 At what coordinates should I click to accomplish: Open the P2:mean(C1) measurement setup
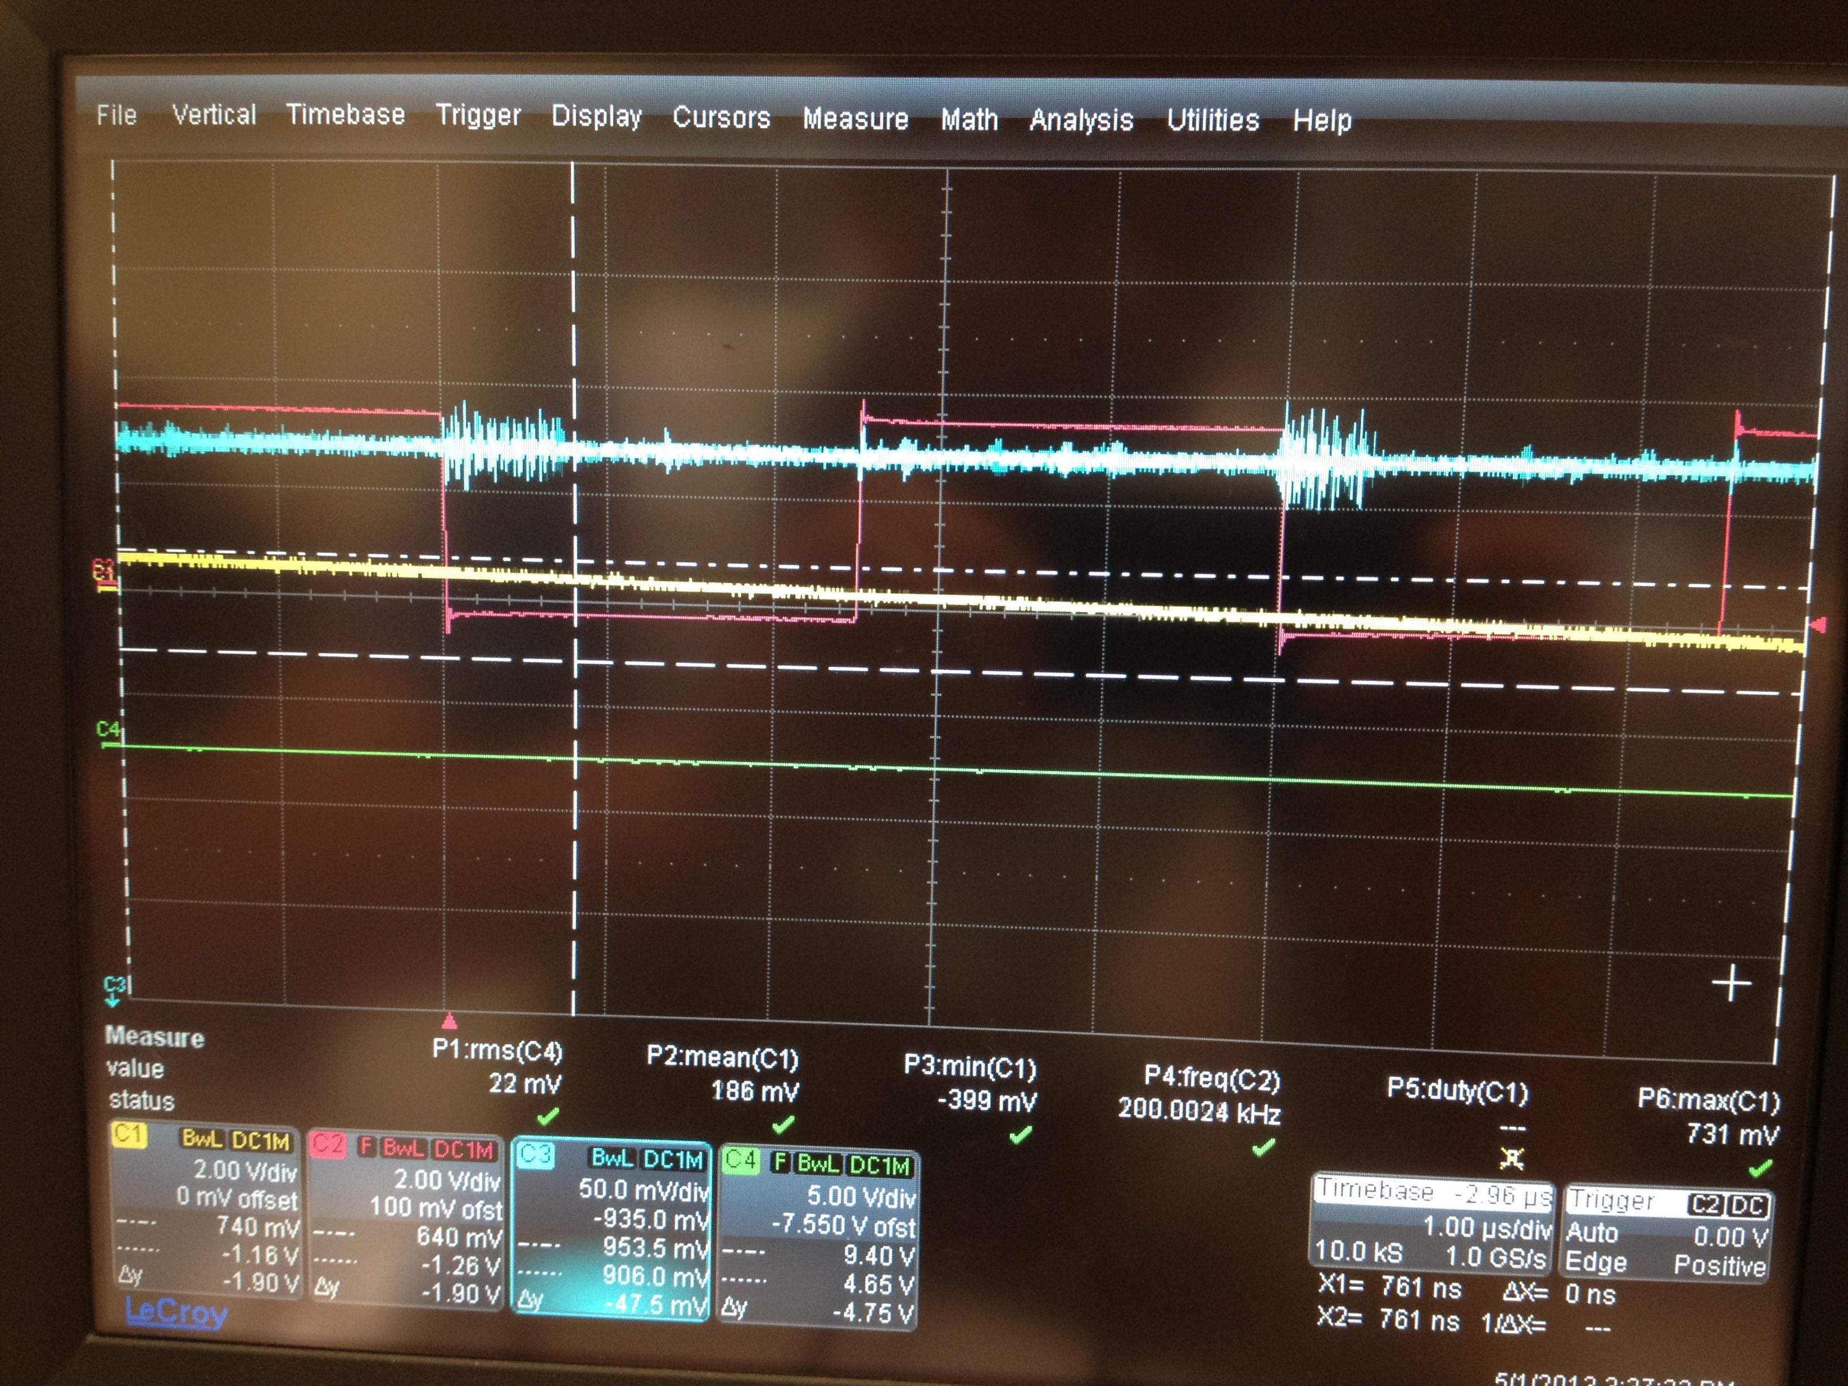(x=722, y=1058)
